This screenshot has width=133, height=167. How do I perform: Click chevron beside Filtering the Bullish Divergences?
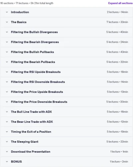tap(7, 32)
